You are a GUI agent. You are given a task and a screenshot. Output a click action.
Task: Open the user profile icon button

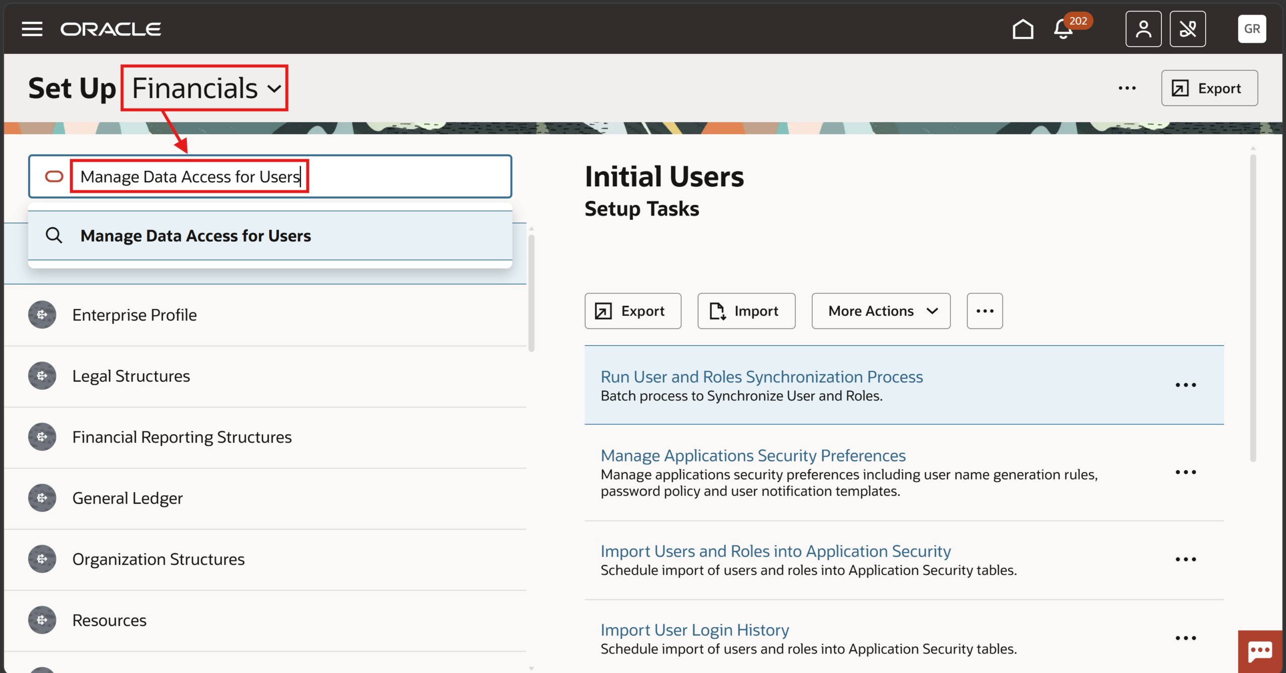point(1143,29)
